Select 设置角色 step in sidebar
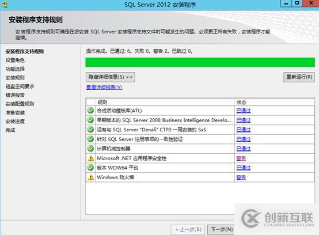Screen dimensions: 319x235 (15, 60)
